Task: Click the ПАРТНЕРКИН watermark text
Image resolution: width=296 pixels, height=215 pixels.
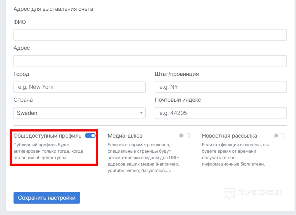Action: tap(260, 193)
